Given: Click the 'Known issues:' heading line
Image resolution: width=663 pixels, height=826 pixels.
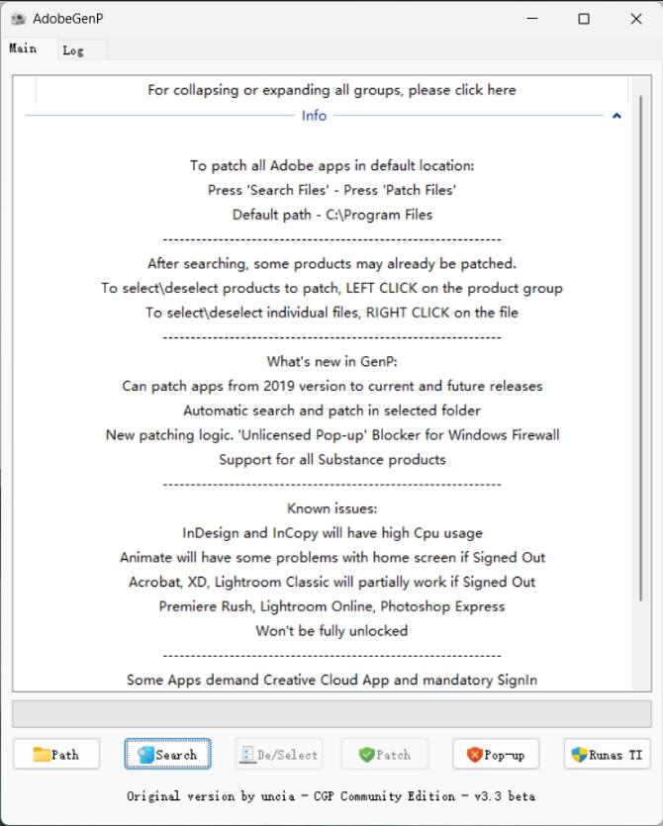Looking at the screenshot, I should (331, 508).
